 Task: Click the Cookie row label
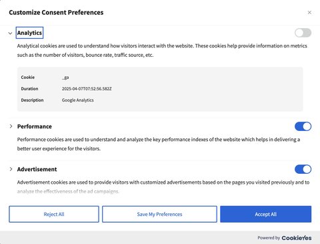28,78
